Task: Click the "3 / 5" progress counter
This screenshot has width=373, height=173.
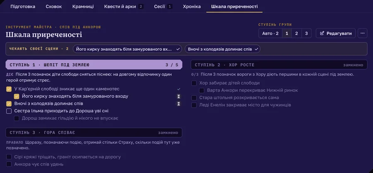Action: point(172,65)
